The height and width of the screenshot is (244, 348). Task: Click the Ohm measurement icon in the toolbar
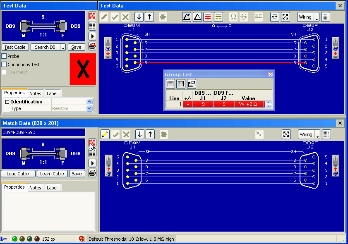pyautogui.click(x=233, y=17)
